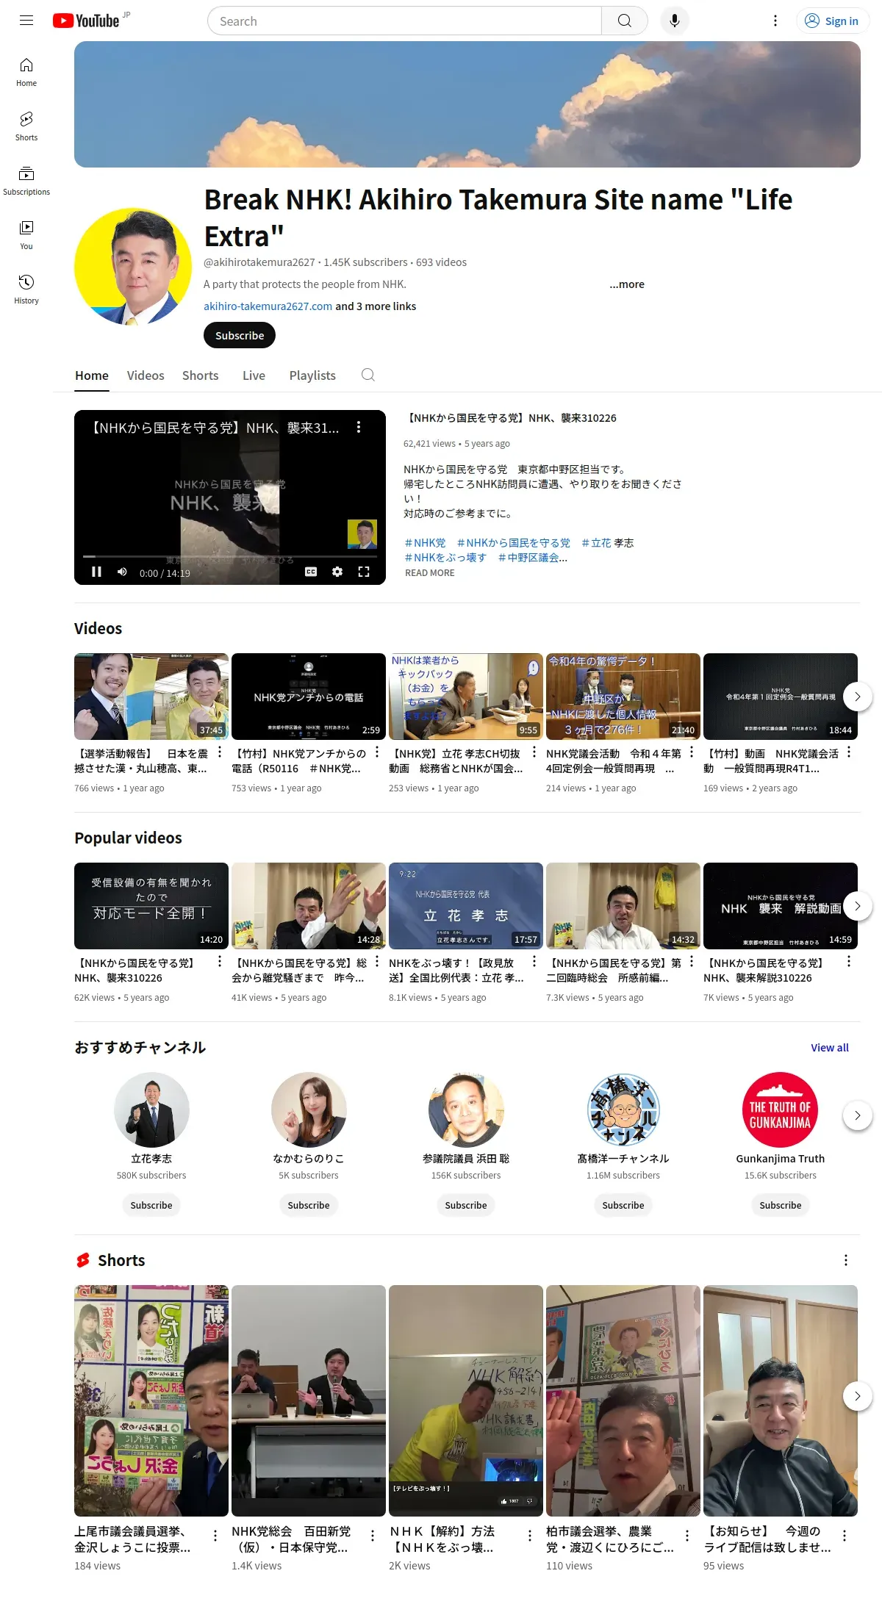Start voice search with microphone icon
The height and width of the screenshot is (1604, 882).
point(674,21)
